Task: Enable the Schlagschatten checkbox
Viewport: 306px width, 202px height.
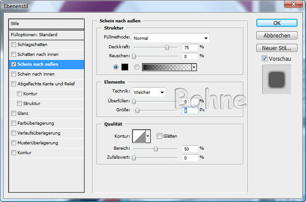Action: 14,45
